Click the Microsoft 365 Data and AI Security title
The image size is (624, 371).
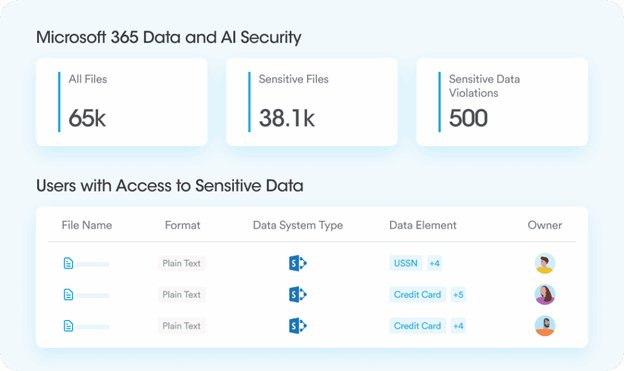click(x=169, y=38)
